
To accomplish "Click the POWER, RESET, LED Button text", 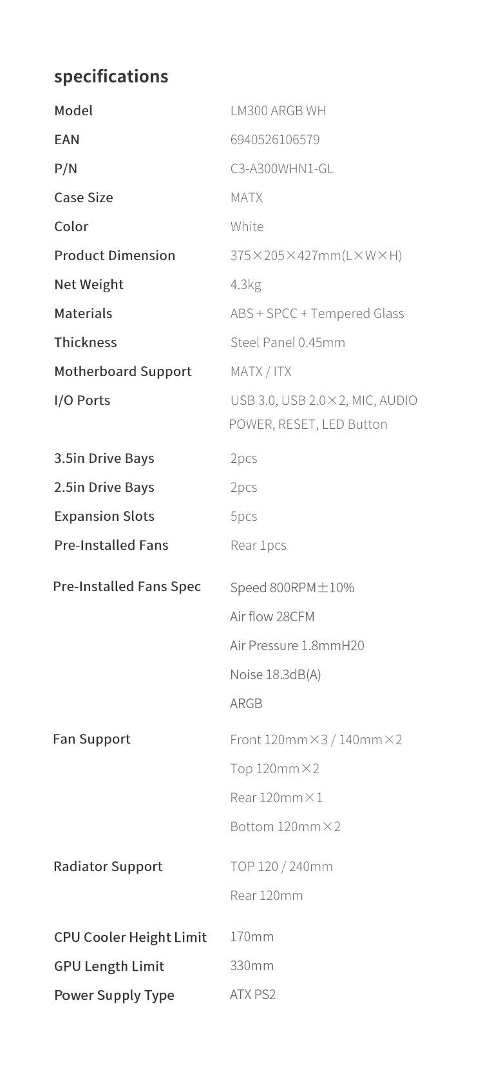I will 308,424.
